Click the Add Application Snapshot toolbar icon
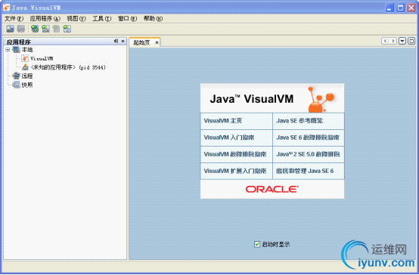This screenshot has height=275, width=419. (67, 29)
